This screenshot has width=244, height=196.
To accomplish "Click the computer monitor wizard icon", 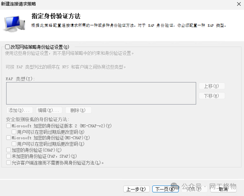I will (14, 24).
